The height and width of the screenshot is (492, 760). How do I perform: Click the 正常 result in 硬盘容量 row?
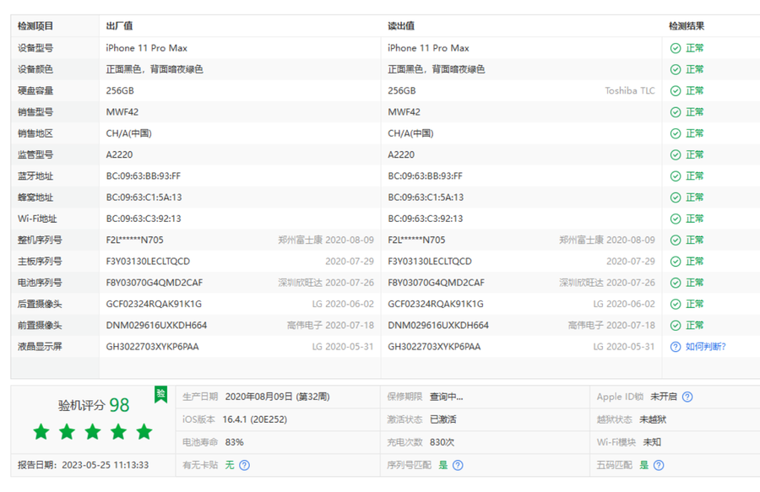click(x=695, y=90)
